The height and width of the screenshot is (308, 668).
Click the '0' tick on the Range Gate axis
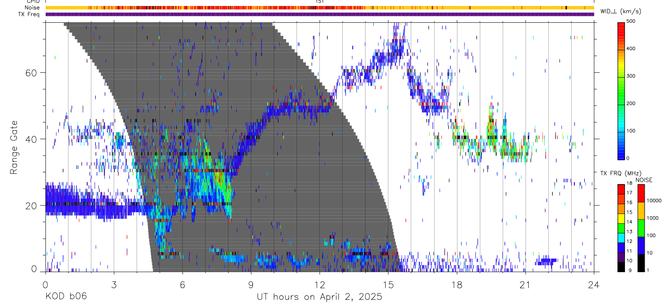point(34,269)
